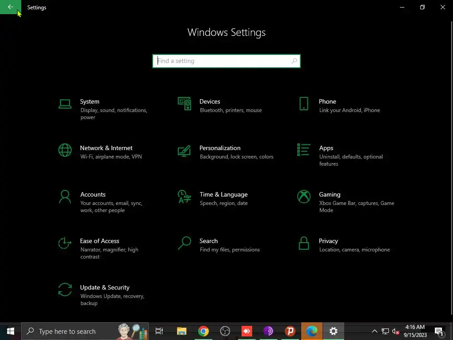
Task: Click 'Narrator, magnifier, high contrast' text
Action: point(109,253)
